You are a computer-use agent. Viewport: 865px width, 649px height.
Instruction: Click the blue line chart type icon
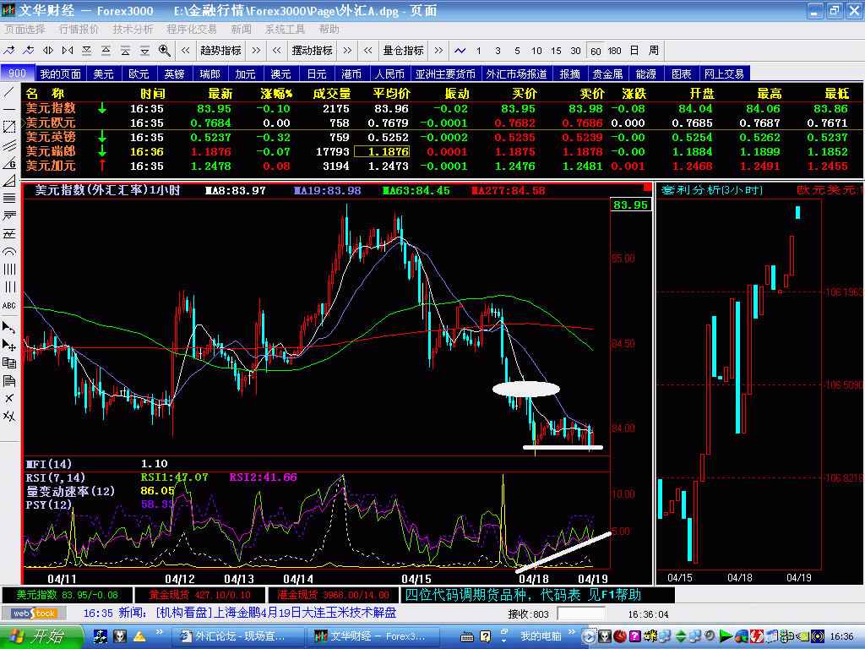click(x=460, y=50)
